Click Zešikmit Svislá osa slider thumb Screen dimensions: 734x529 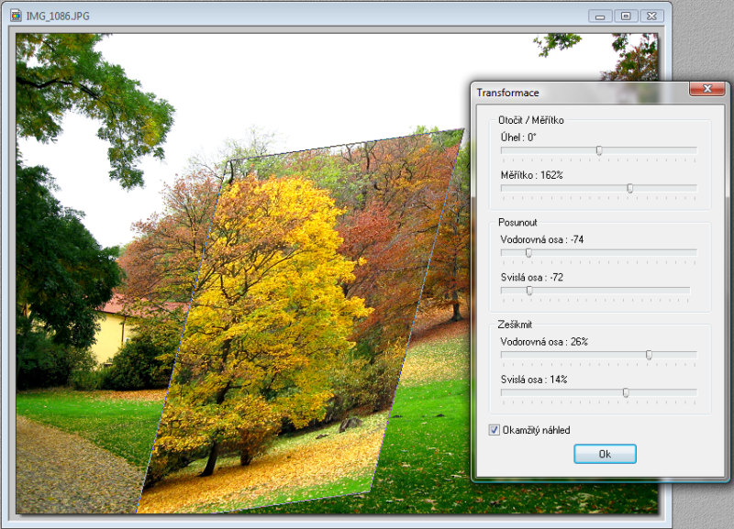pyautogui.click(x=626, y=393)
